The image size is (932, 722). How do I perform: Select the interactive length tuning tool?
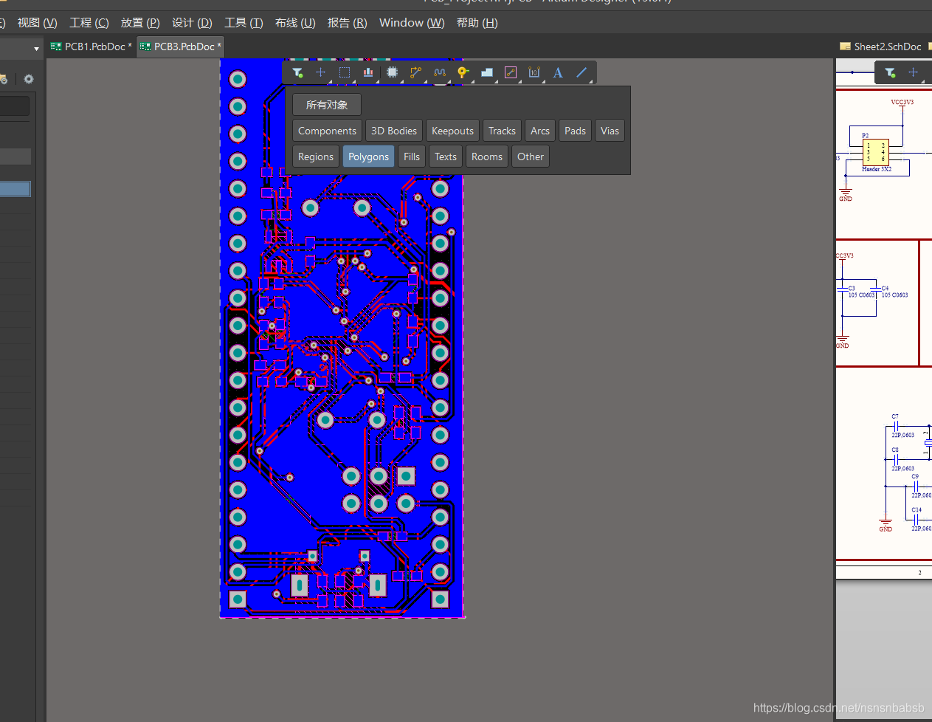point(440,72)
